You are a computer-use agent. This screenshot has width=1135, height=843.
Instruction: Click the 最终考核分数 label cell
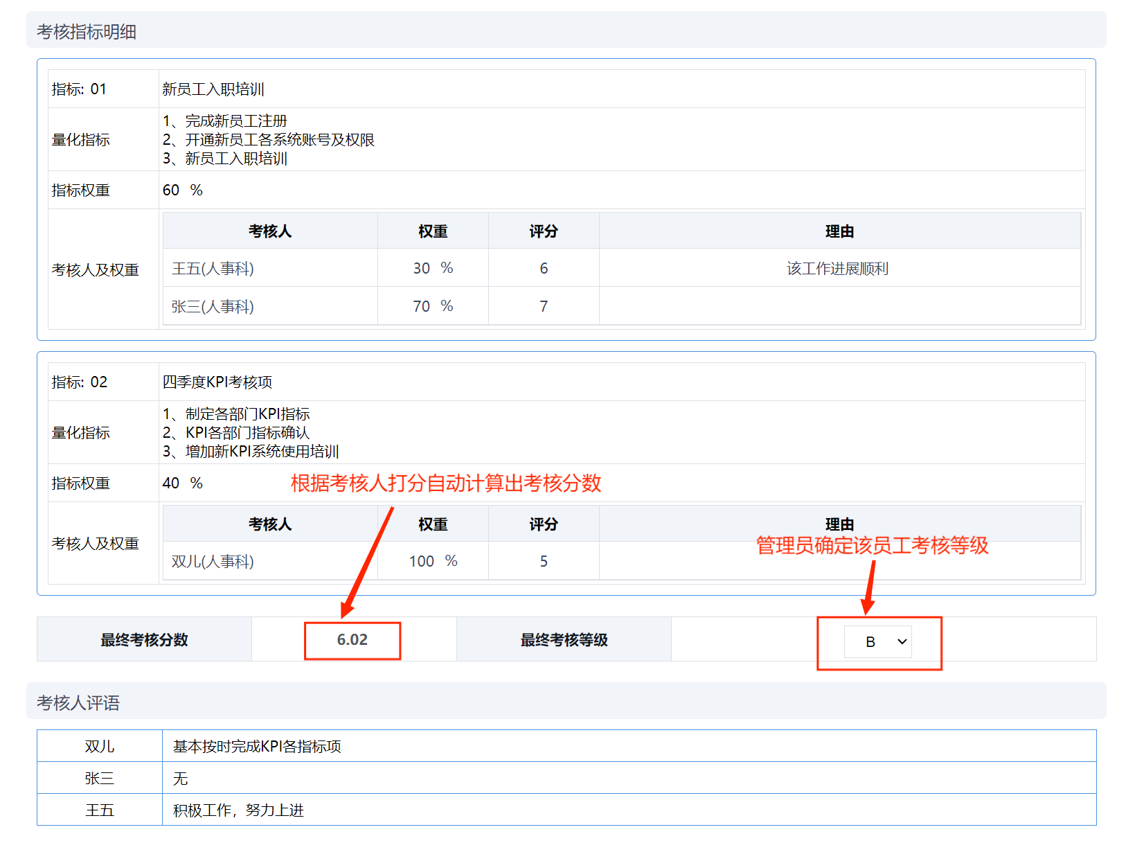coord(144,640)
